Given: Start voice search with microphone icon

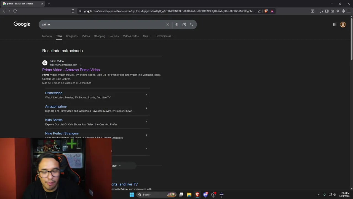Looking at the screenshot, I should point(177,24).
